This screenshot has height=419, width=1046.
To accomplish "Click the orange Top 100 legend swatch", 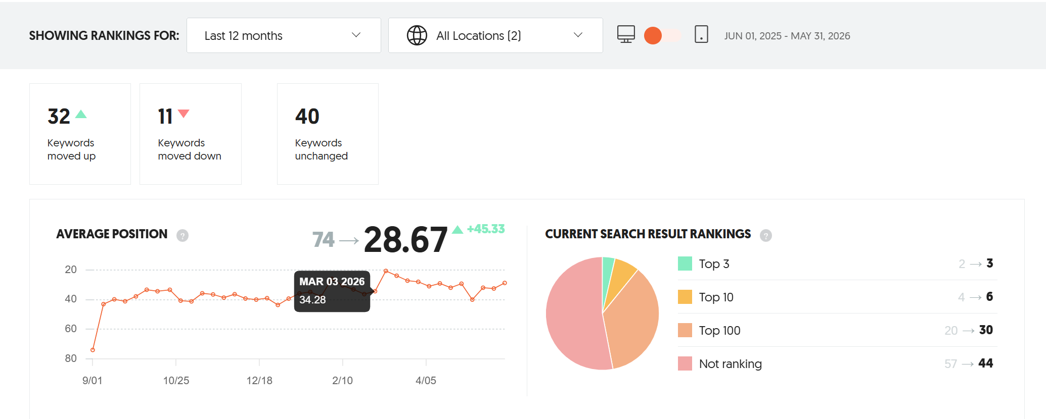I will 685,330.
